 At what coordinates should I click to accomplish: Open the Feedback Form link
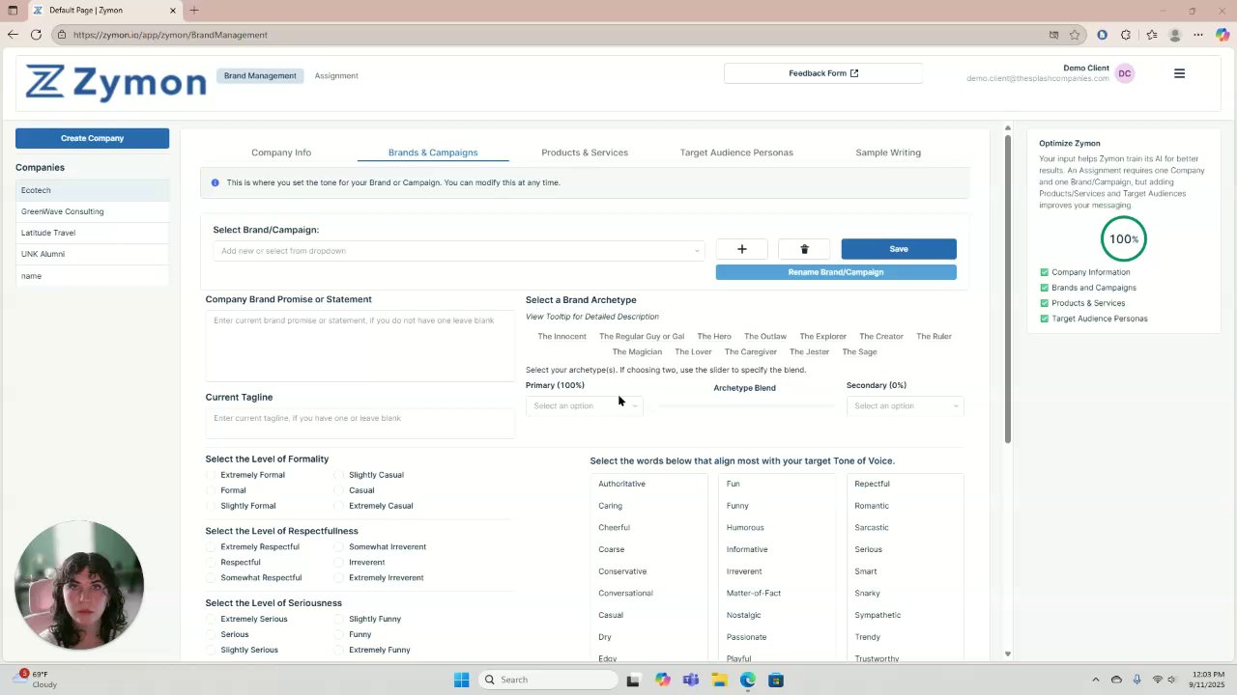point(823,73)
